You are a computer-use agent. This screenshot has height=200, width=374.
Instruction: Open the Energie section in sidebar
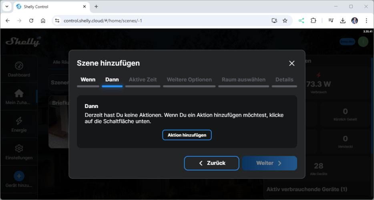point(19,124)
